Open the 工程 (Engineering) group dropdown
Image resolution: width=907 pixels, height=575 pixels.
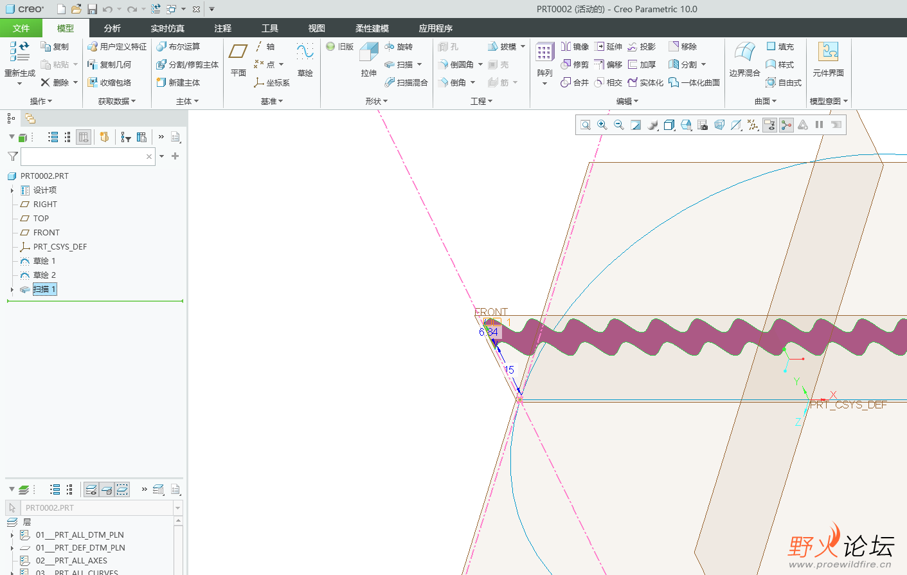click(481, 101)
